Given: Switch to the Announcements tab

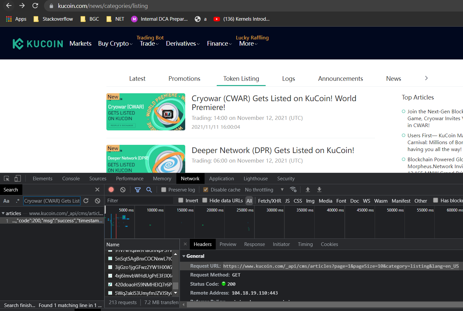Looking at the screenshot, I should click(x=341, y=78).
